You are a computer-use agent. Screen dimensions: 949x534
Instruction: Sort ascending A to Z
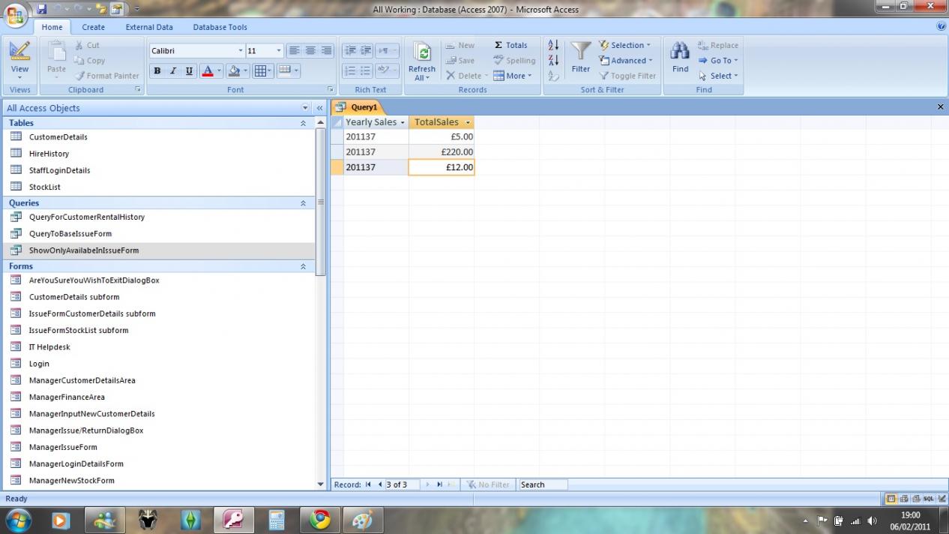pos(553,45)
